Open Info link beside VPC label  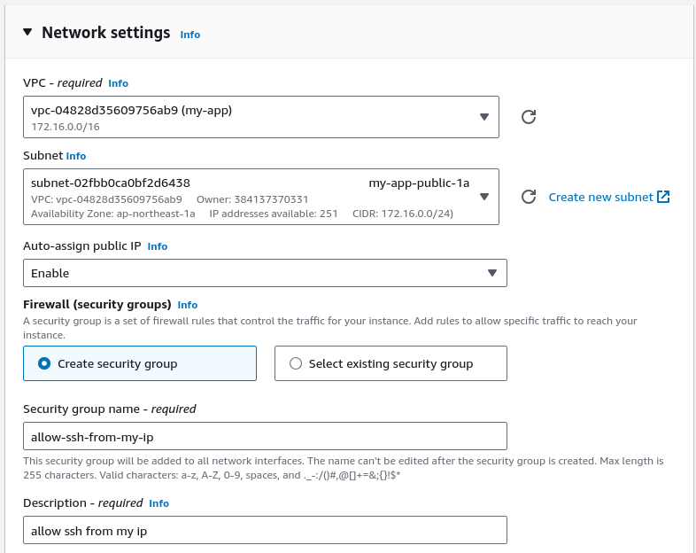click(118, 83)
